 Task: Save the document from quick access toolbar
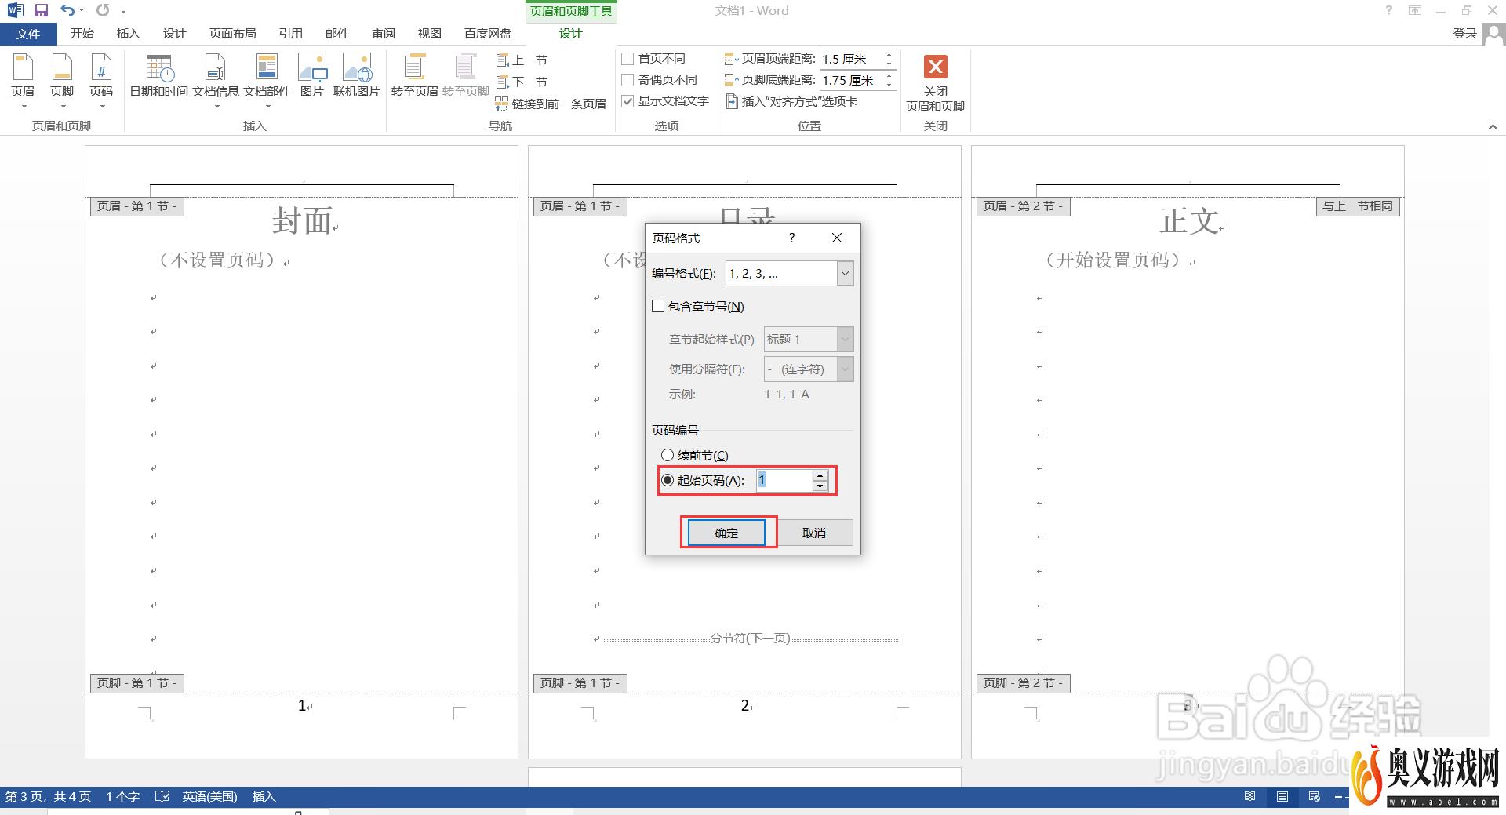(x=42, y=10)
